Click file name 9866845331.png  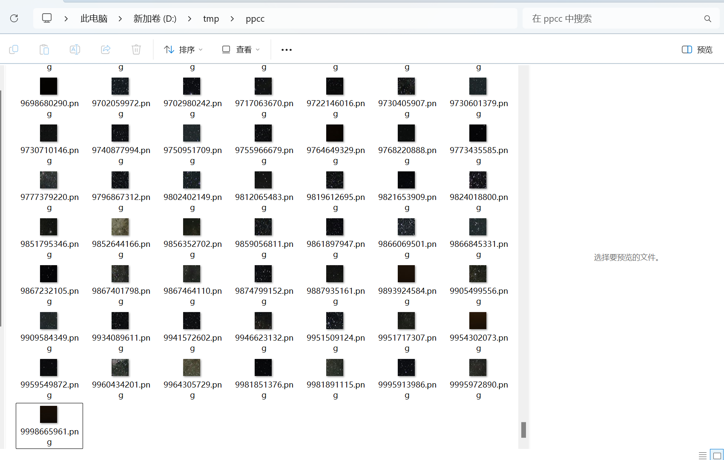[479, 249]
